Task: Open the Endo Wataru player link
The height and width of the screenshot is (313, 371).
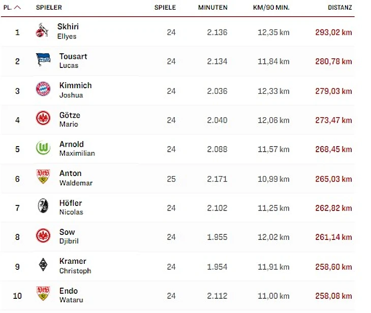Action: (71, 294)
